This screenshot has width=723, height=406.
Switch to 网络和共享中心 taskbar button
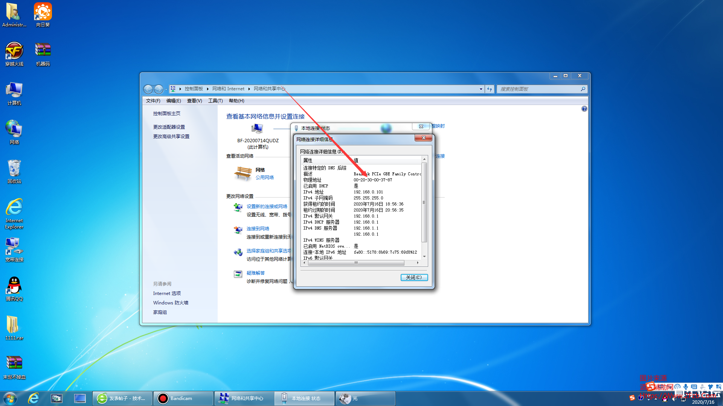coord(244,398)
